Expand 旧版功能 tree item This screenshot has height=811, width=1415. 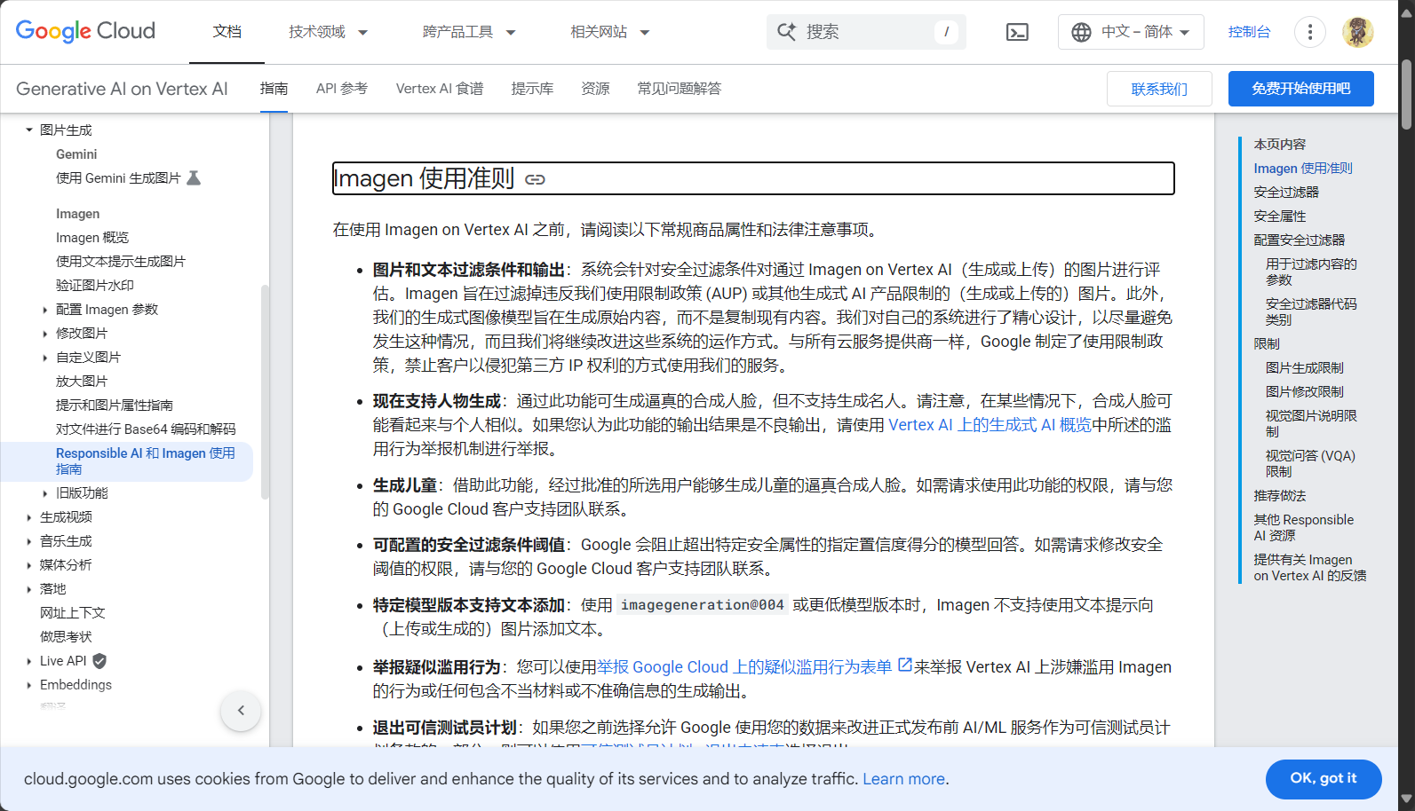click(x=45, y=493)
